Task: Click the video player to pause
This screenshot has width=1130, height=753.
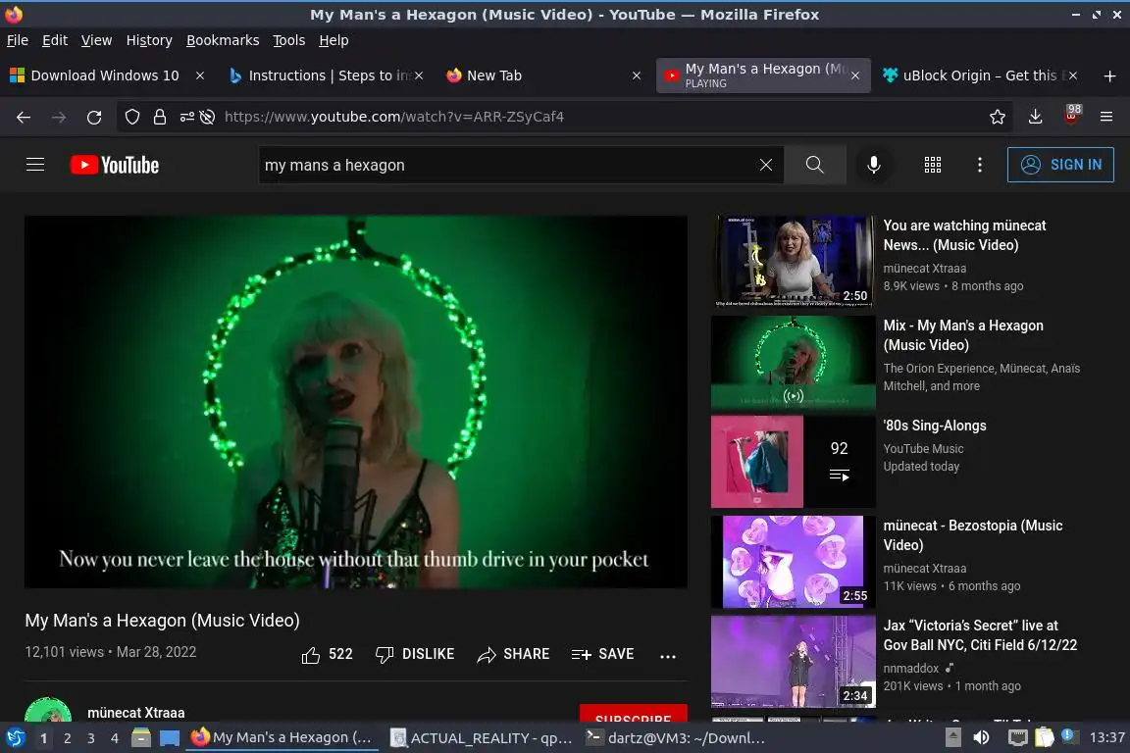Action: (x=356, y=402)
